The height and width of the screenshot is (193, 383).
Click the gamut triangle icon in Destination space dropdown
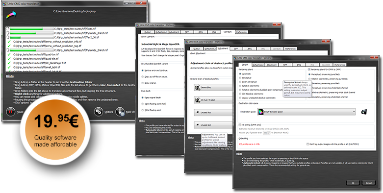260,112
